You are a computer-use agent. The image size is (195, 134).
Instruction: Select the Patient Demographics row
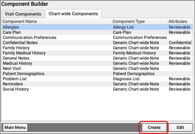click(23, 74)
